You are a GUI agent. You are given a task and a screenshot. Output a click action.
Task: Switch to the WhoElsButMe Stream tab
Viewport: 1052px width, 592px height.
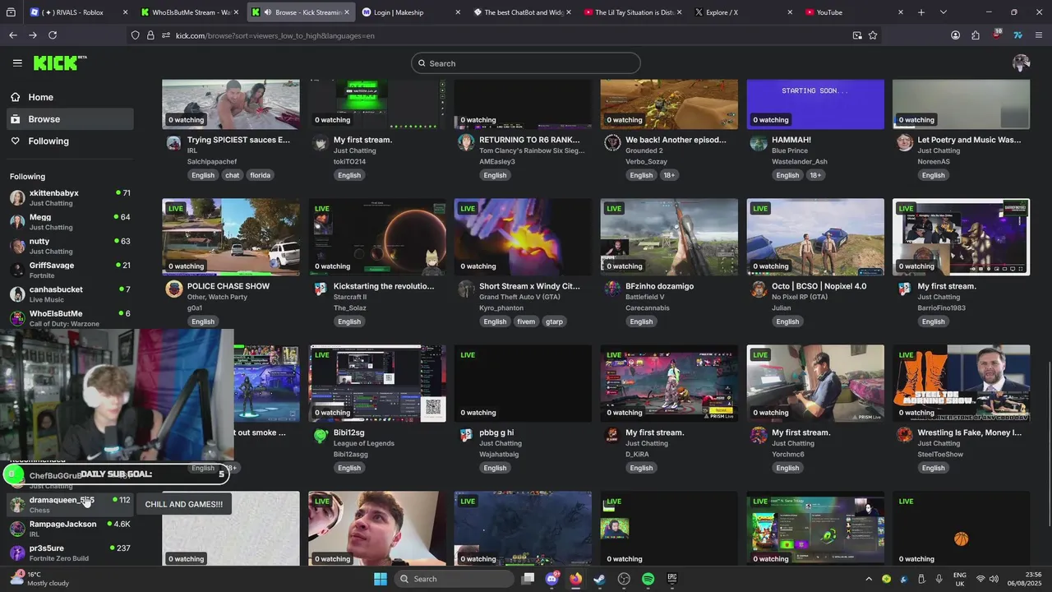coord(189,12)
